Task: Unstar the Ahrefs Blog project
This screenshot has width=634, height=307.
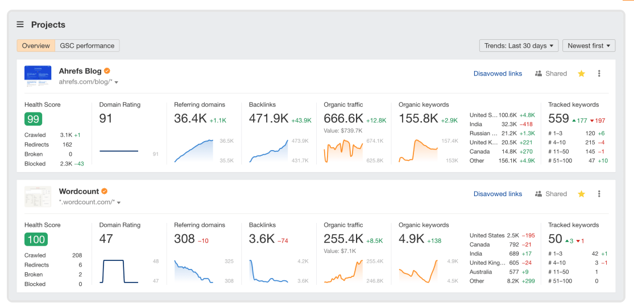Action: click(x=582, y=73)
